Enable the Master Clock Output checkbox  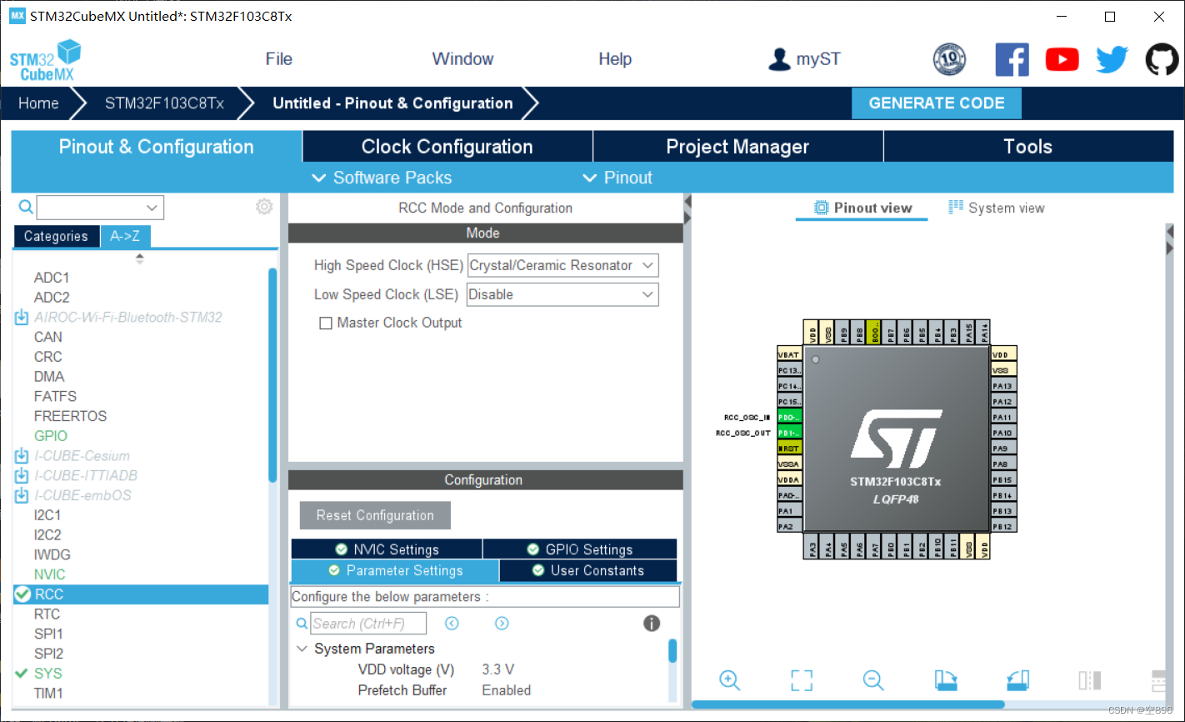pos(326,323)
